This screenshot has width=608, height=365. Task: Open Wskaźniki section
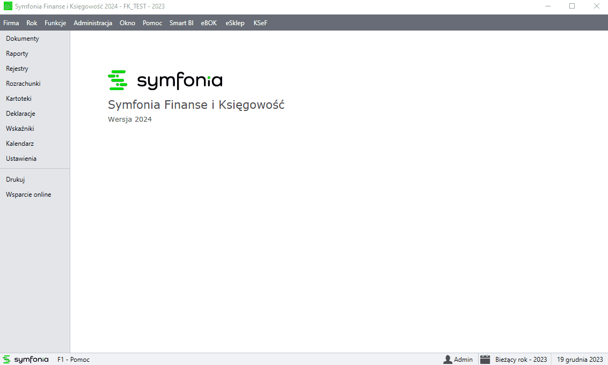tap(20, 128)
